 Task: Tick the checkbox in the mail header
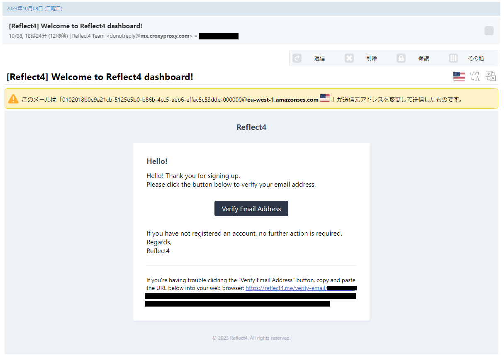(489, 31)
